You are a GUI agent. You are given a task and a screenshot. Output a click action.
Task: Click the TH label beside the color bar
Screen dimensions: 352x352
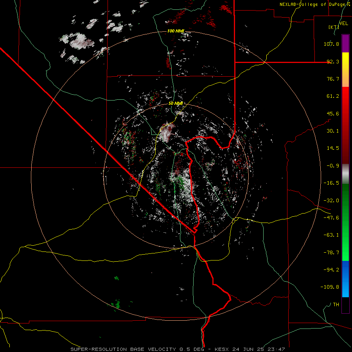[x=336, y=305]
